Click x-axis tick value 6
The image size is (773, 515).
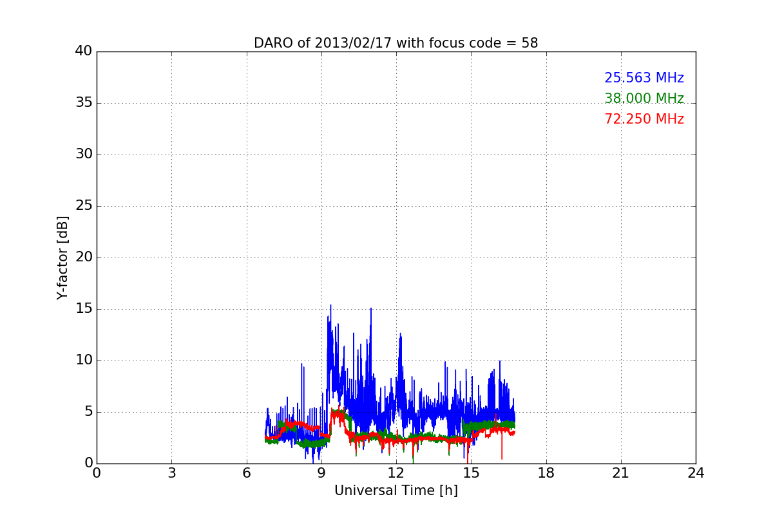point(246,473)
